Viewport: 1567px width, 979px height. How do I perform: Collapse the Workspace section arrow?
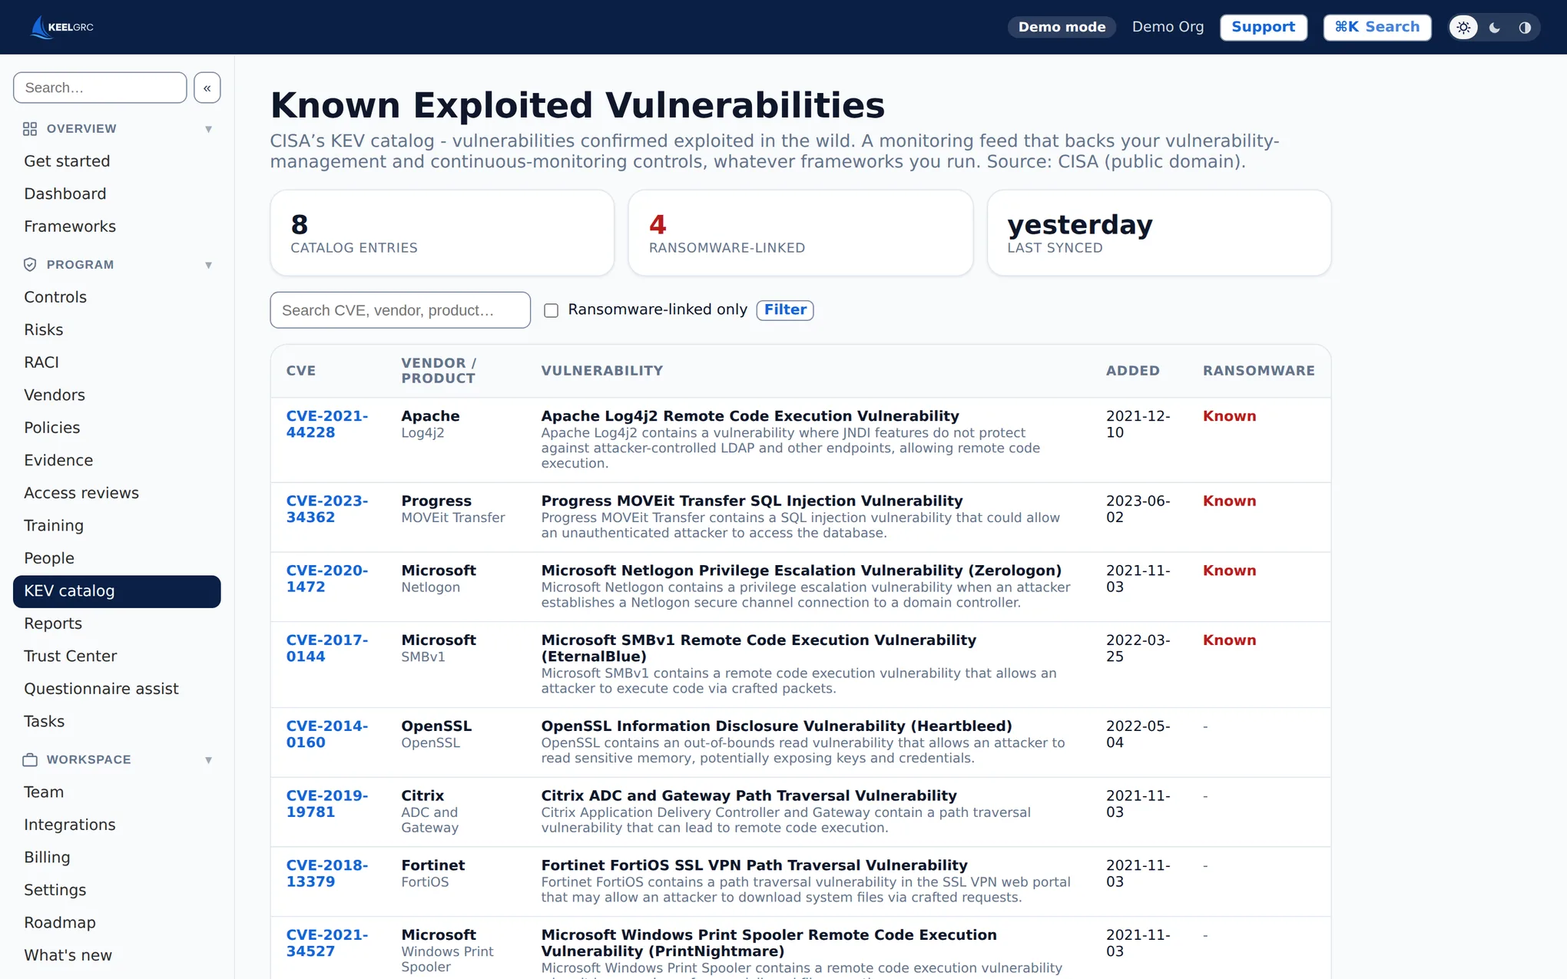pos(208,760)
